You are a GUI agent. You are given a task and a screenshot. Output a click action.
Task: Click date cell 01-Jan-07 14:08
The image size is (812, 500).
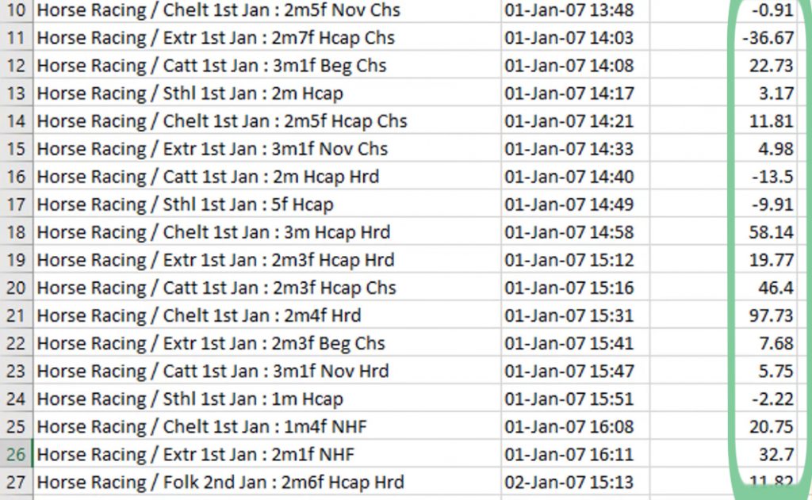pos(575,65)
